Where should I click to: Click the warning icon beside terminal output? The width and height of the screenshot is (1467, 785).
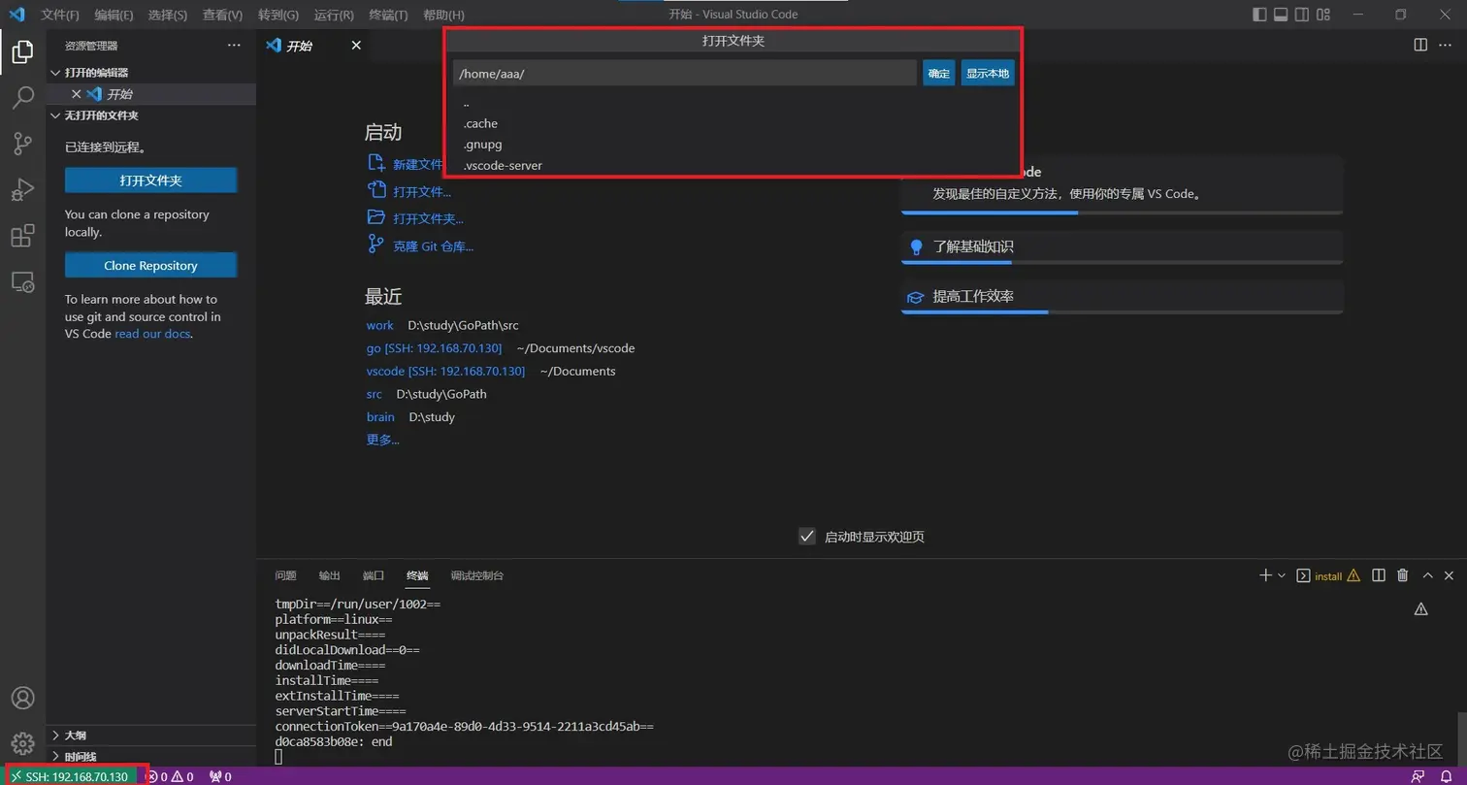1420,609
